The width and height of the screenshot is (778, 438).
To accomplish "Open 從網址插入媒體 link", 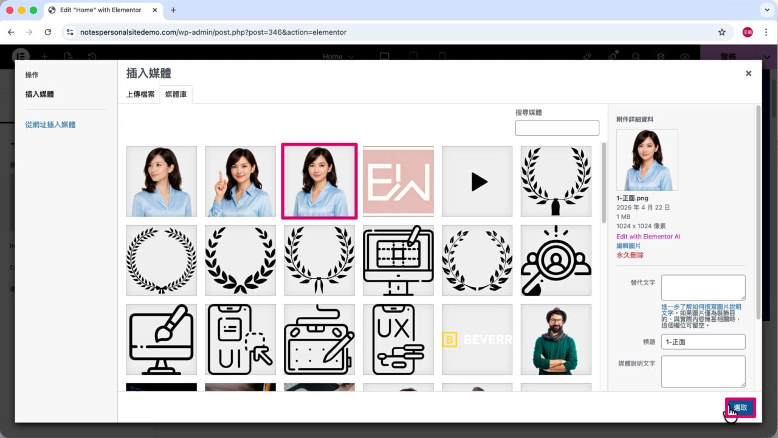I will click(x=50, y=125).
